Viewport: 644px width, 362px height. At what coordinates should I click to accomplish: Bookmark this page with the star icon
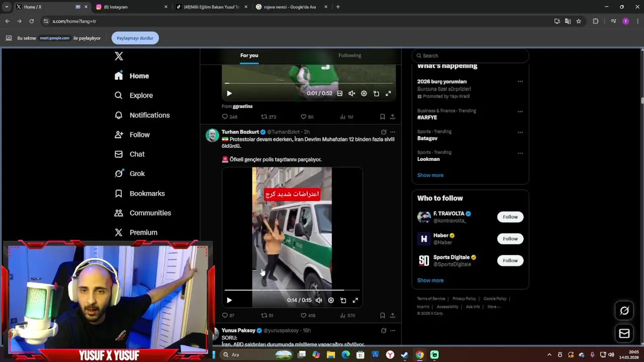pos(579,21)
